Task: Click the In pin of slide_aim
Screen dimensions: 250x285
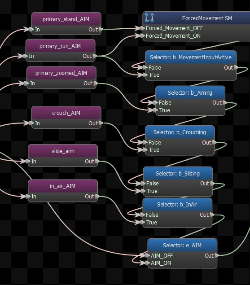Action: coord(28,161)
